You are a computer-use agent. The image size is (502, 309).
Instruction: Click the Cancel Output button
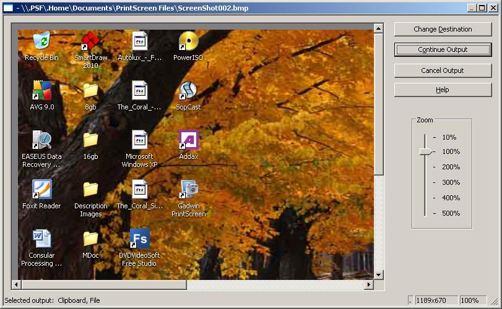(x=443, y=70)
